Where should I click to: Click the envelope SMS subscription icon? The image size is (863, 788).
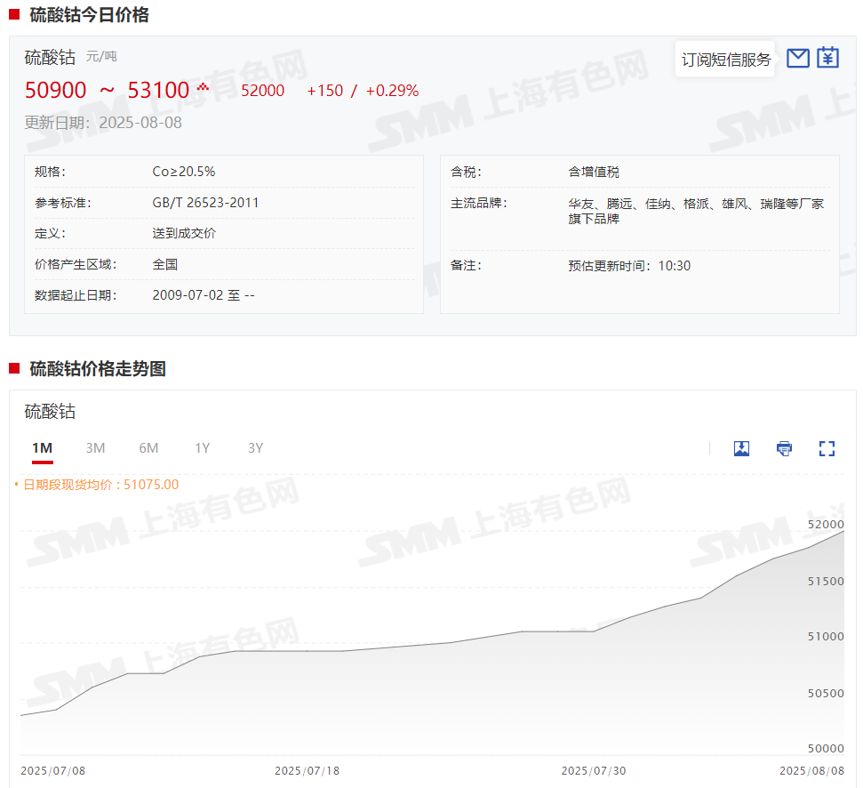798,59
